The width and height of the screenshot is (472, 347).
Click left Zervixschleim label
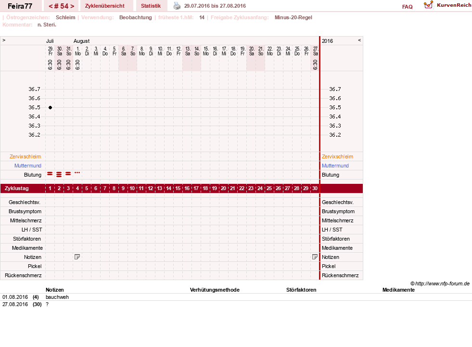click(26, 156)
